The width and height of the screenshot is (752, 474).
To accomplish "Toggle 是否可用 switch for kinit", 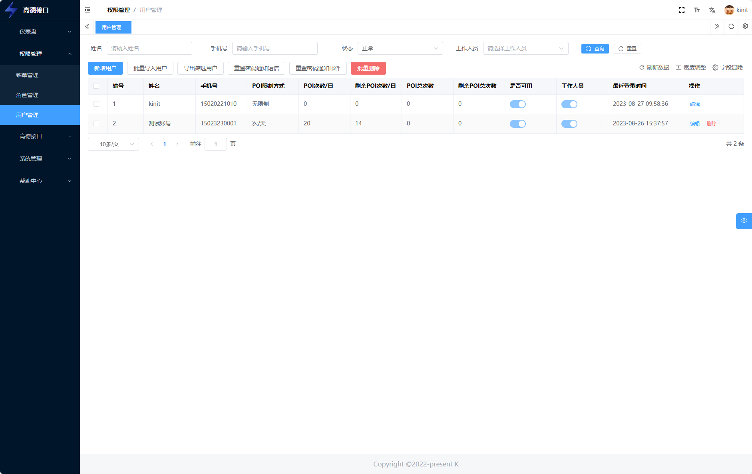I will (518, 104).
